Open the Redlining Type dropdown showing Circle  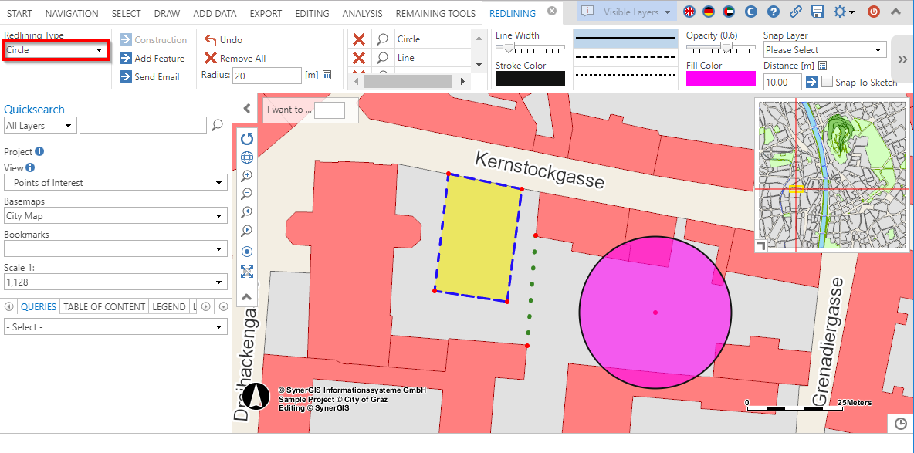coord(54,49)
